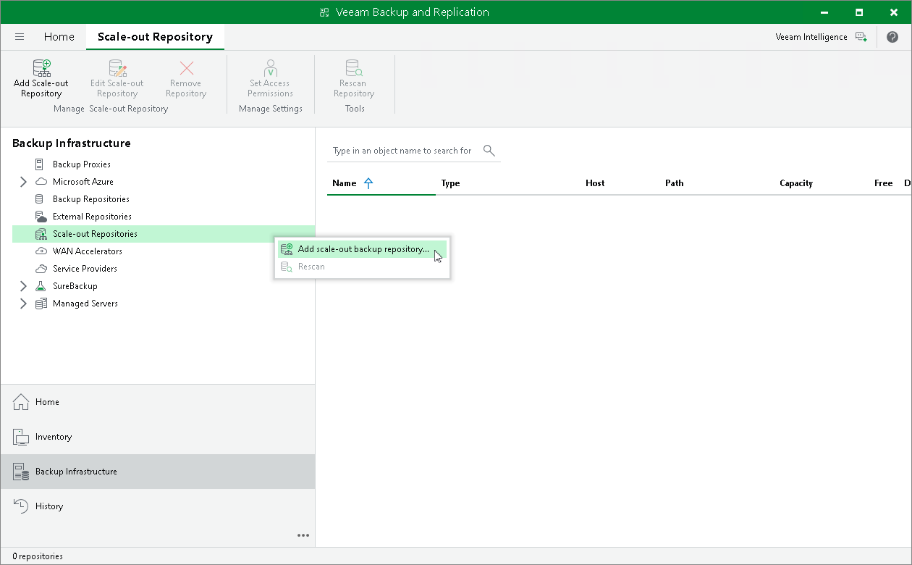Viewport: 912px width, 565px height.
Task: Click the Managed Servers tree icon
Action: coord(41,304)
